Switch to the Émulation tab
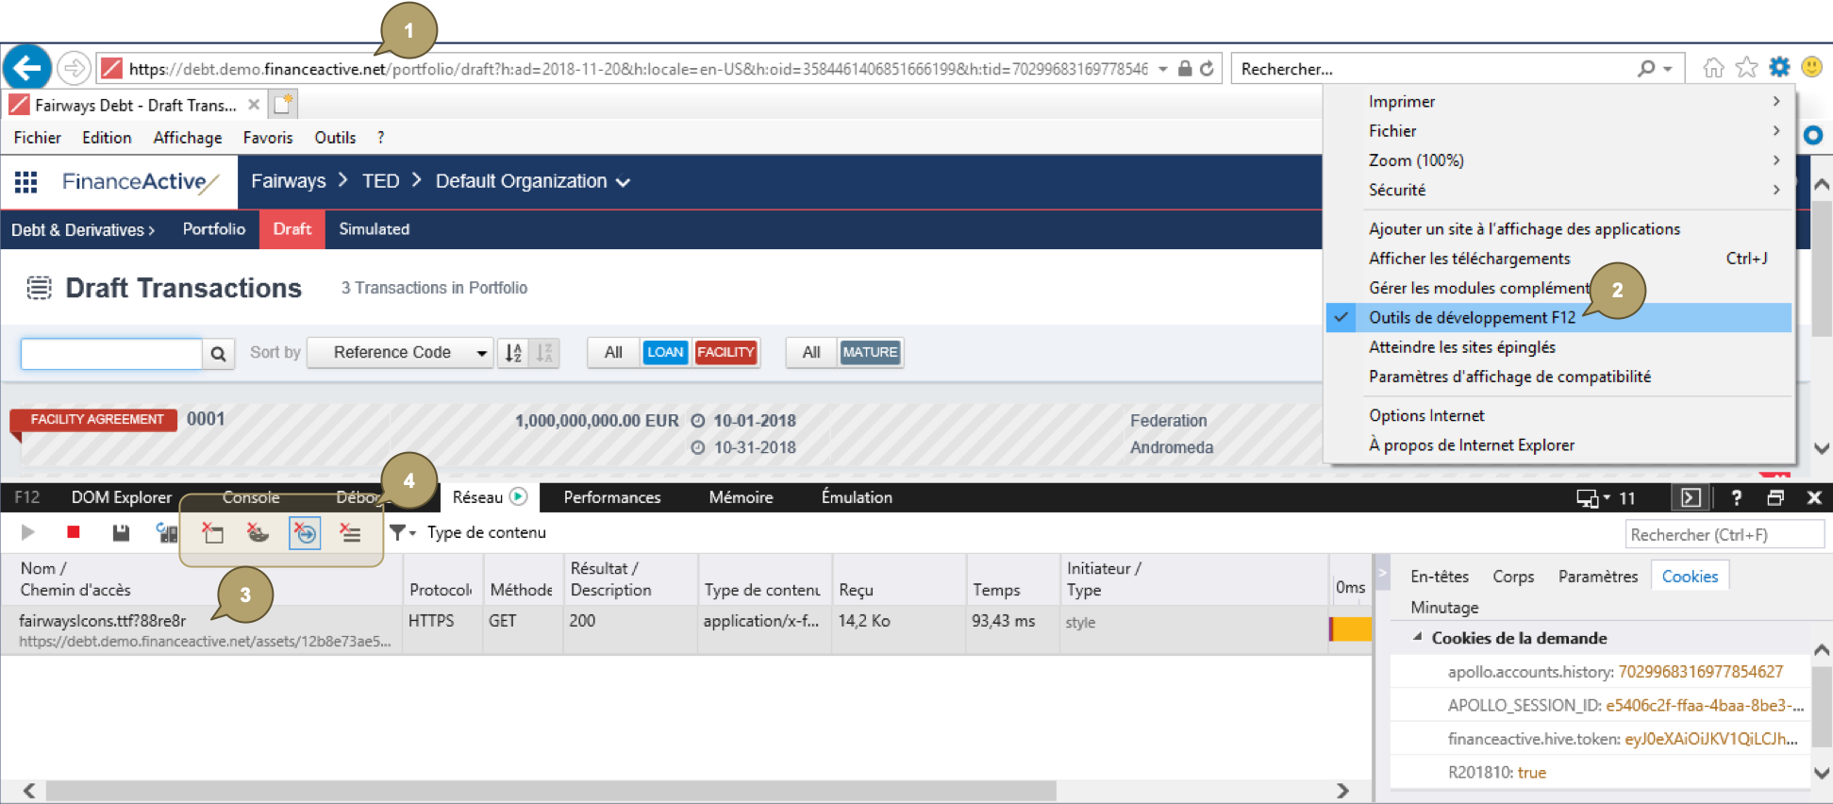This screenshot has height=804, width=1833. pos(857,497)
